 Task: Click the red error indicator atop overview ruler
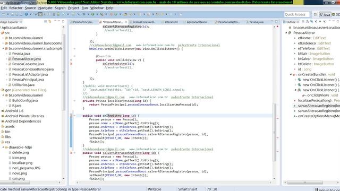(x=277, y=27)
